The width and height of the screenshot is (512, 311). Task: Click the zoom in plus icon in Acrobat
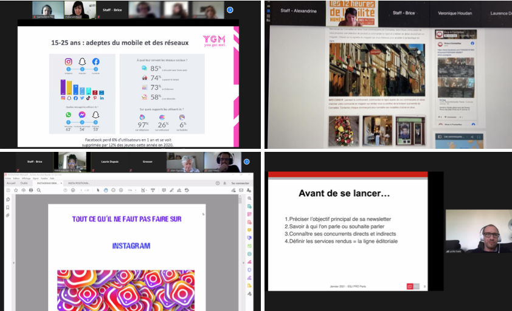[122, 190]
